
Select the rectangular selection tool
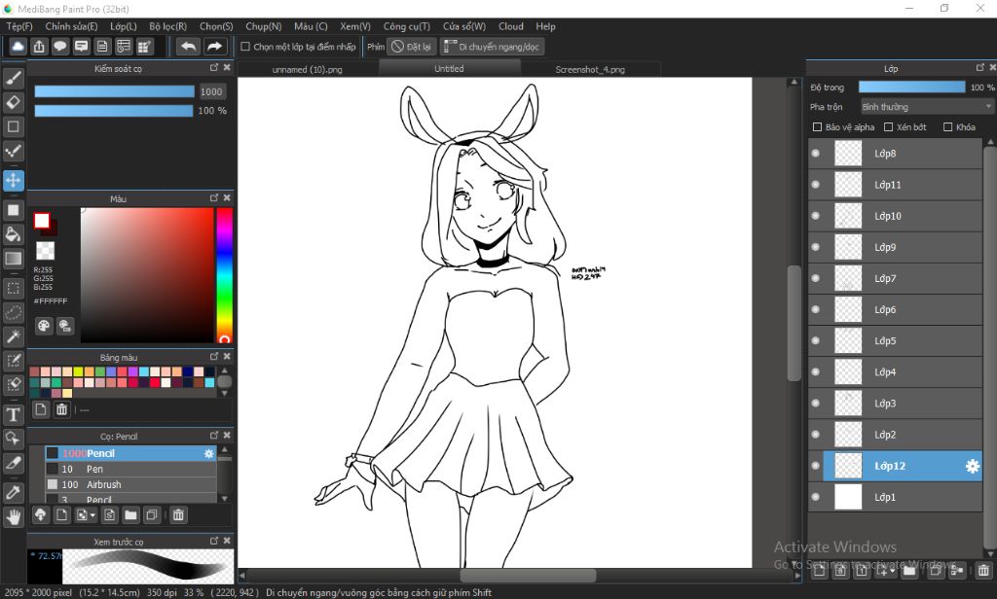point(14,289)
